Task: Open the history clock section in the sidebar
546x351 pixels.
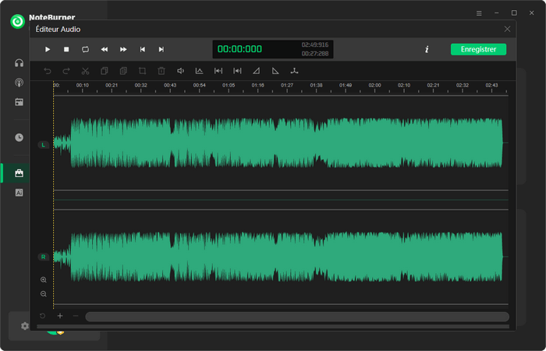Action: coord(19,137)
